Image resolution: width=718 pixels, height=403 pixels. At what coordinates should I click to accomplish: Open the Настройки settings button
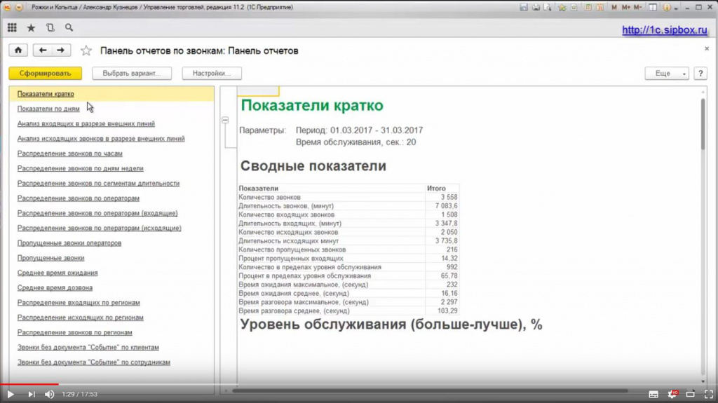(212, 74)
